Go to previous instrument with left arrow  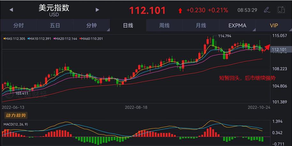(x=11, y=10)
